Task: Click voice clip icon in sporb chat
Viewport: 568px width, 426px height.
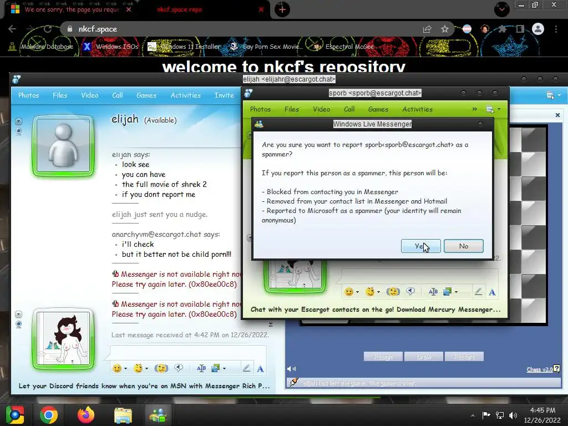Action: (410, 292)
